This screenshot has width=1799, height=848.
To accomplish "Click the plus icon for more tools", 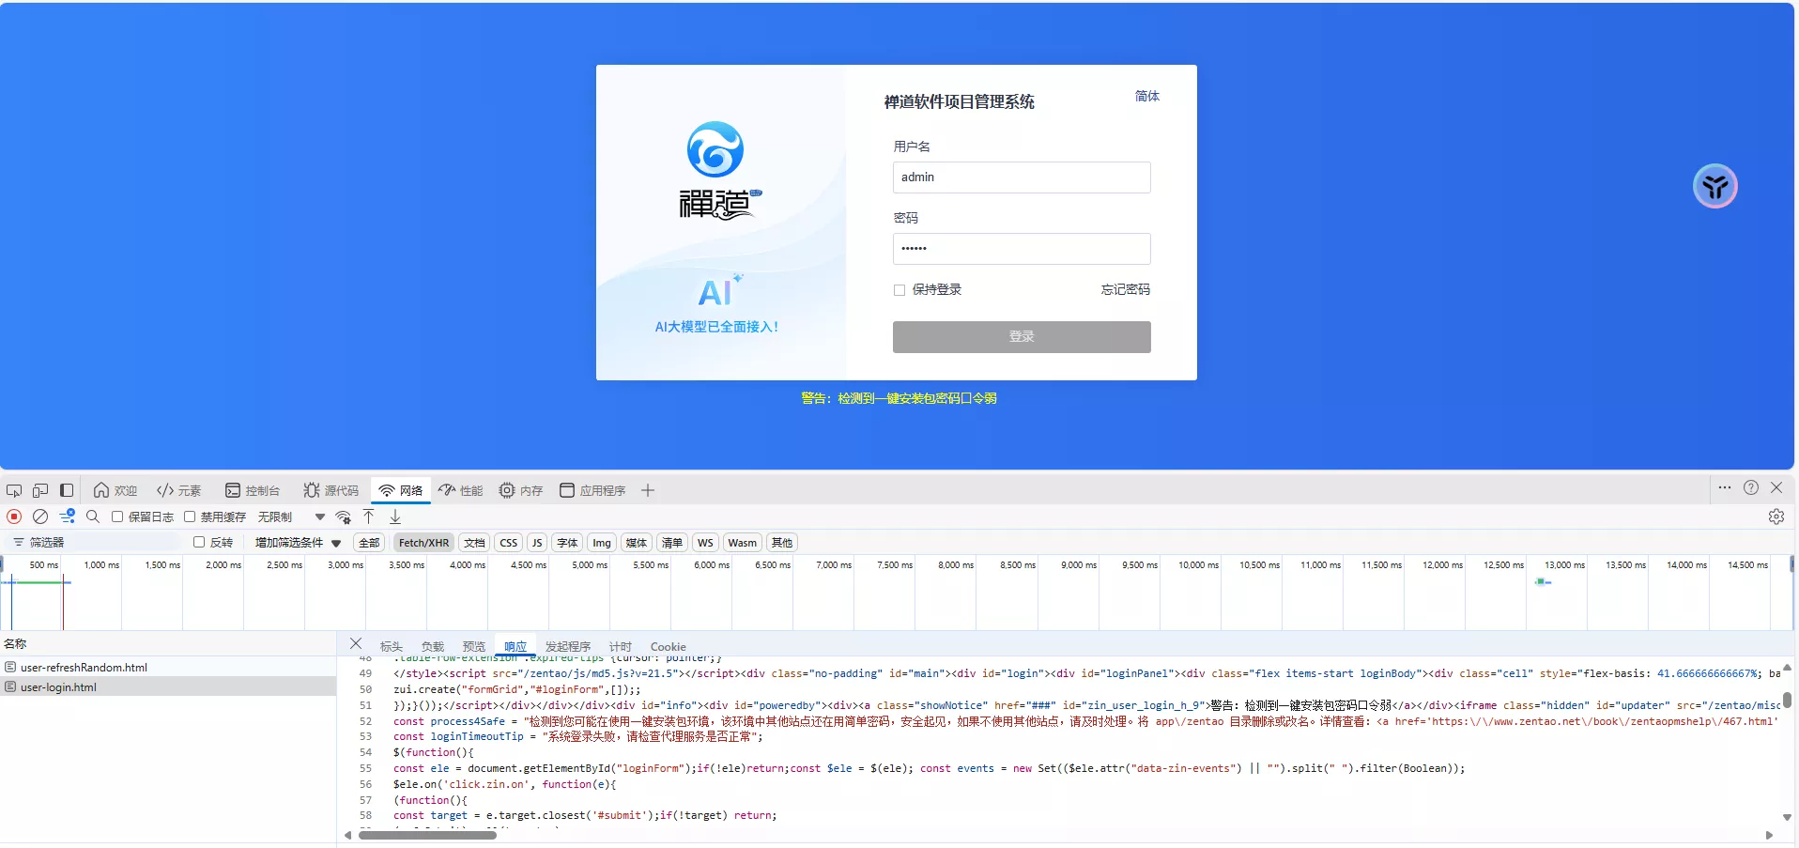I will (648, 490).
